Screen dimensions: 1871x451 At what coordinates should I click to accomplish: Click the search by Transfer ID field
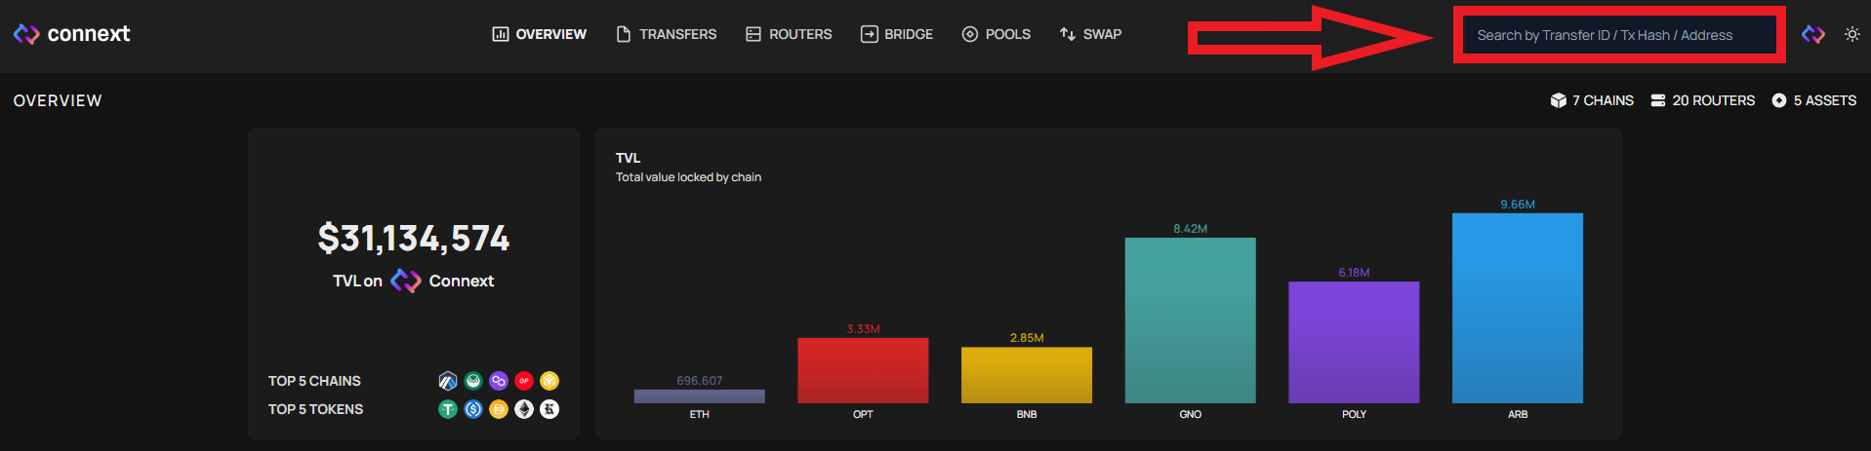click(x=1619, y=35)
